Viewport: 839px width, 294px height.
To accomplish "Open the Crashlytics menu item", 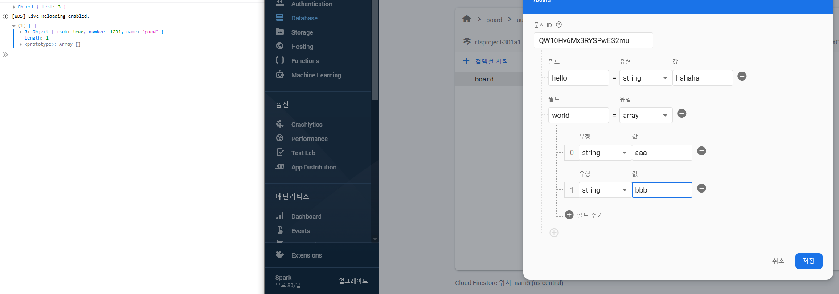I will click(x=307, y=125).
